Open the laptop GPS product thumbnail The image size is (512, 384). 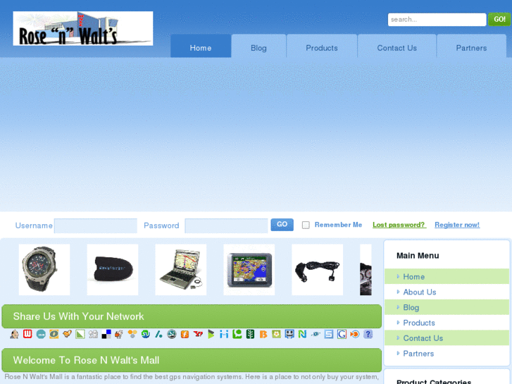pos(181,270)
